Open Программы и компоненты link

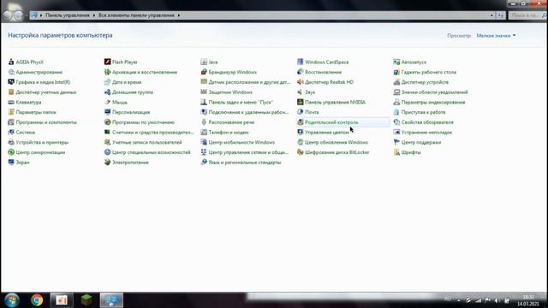click(x=46, y=122)
